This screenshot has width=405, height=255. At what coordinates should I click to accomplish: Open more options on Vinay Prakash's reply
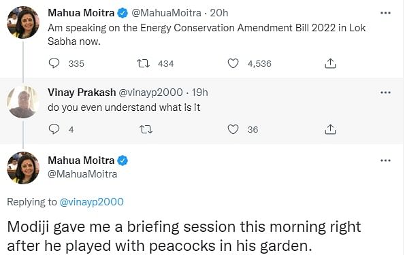coord(385,92)
